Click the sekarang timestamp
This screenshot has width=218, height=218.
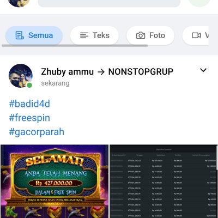55,83
